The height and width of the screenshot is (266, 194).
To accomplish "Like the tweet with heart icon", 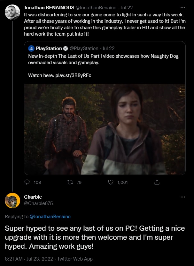I will [111, 182].
